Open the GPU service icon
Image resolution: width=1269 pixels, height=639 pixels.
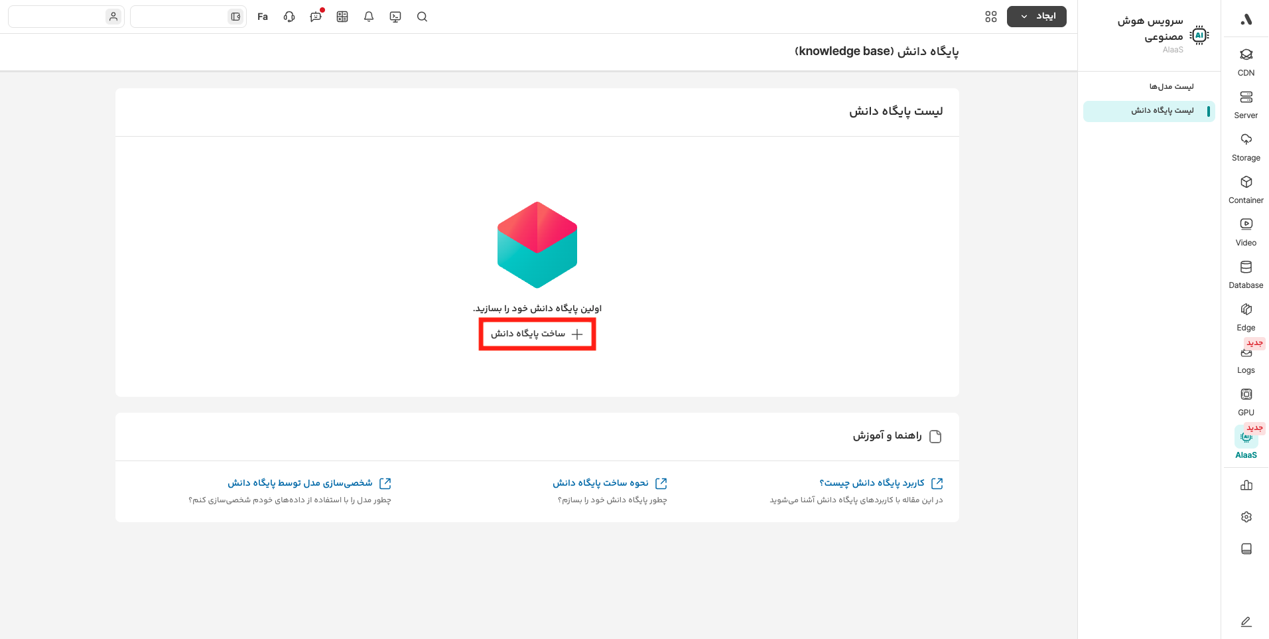point(1246,401)
